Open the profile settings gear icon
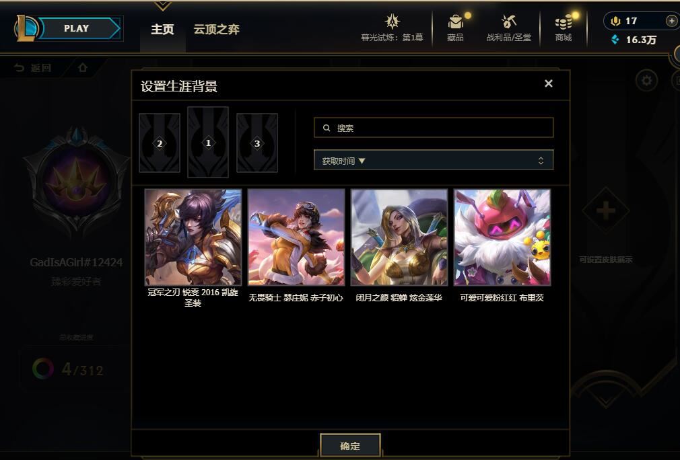 [646, 81]
